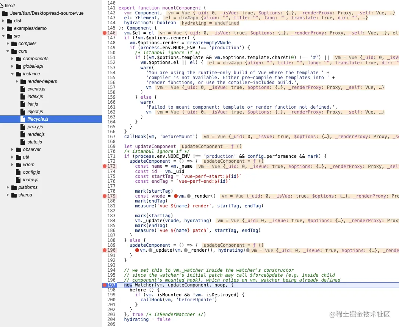Toggle inline breakpoint after hydrating) on line 190

(x=248, y=250)
